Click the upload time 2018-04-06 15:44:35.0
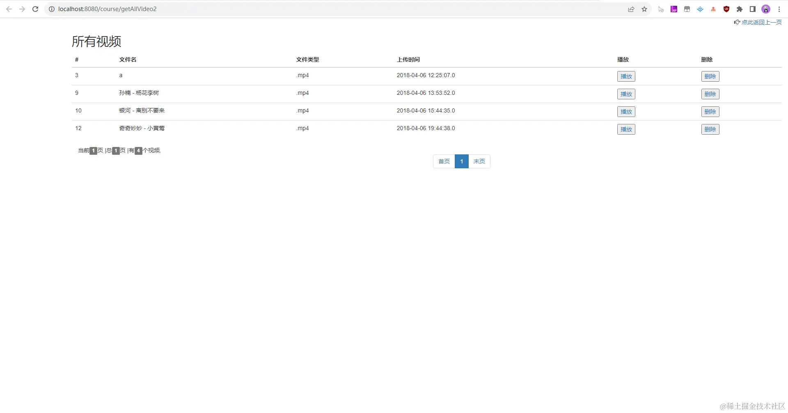Image resolution: width=788 pixels, height=413 pixels. point(426,110)
